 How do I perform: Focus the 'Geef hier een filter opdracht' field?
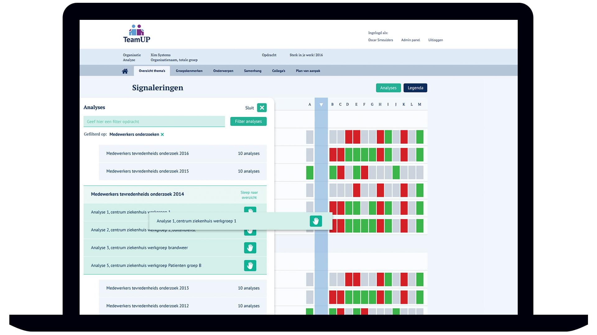tap(154, 121)
